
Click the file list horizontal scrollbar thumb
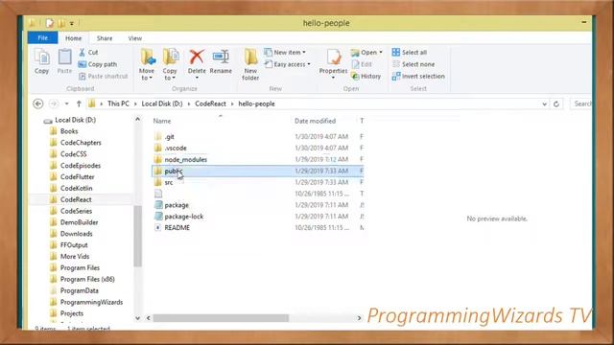pos(221,318)
